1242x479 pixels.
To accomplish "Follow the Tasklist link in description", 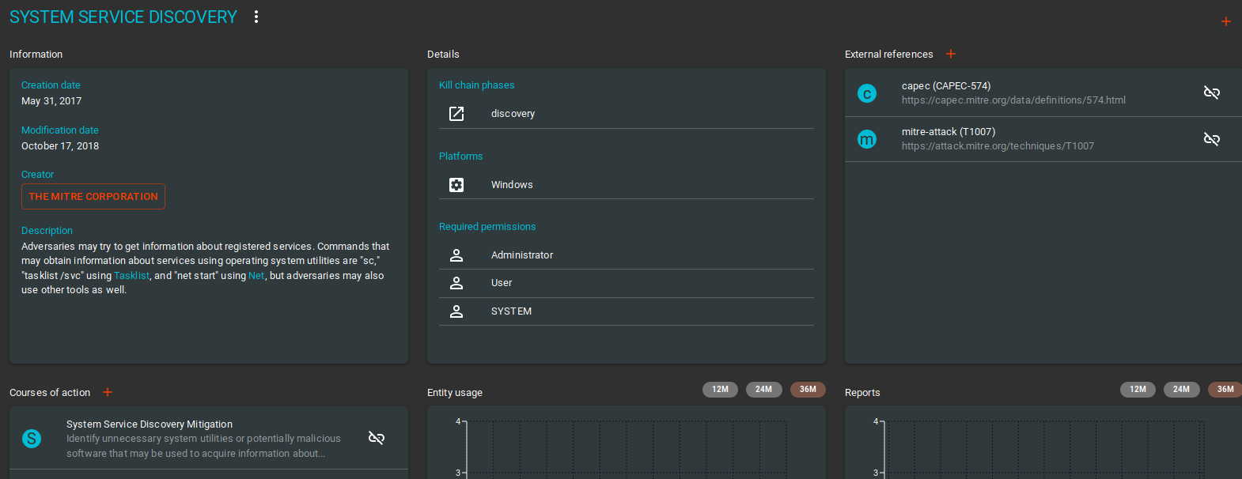I will [131, 276].
